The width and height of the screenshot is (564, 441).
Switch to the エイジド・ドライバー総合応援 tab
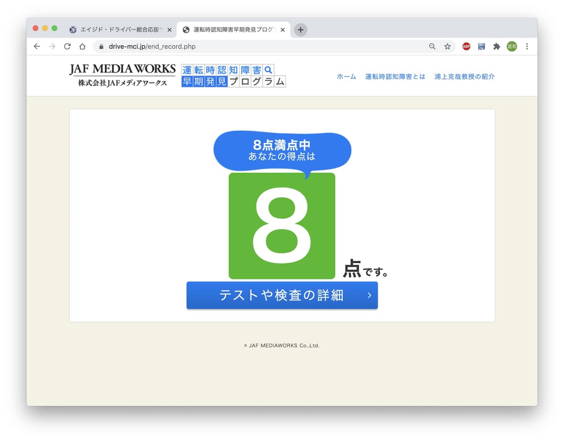(117, 30)
